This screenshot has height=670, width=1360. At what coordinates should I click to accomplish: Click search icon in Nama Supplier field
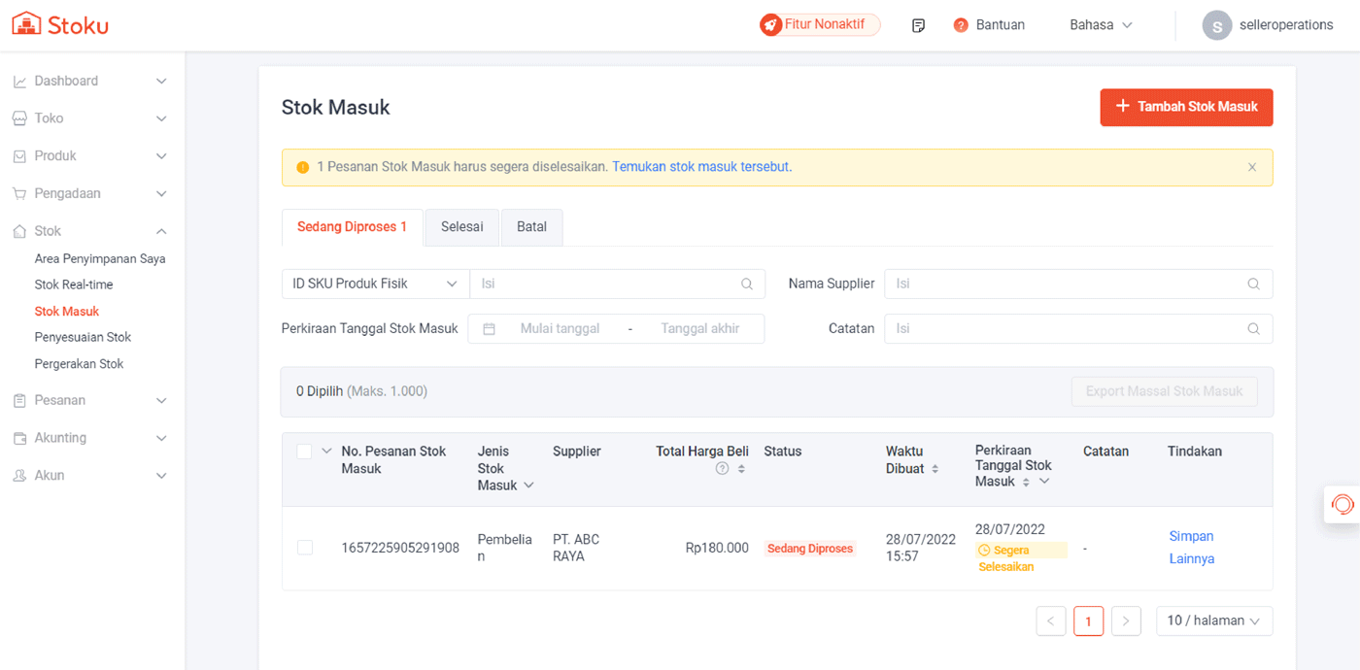[1253, 285]
